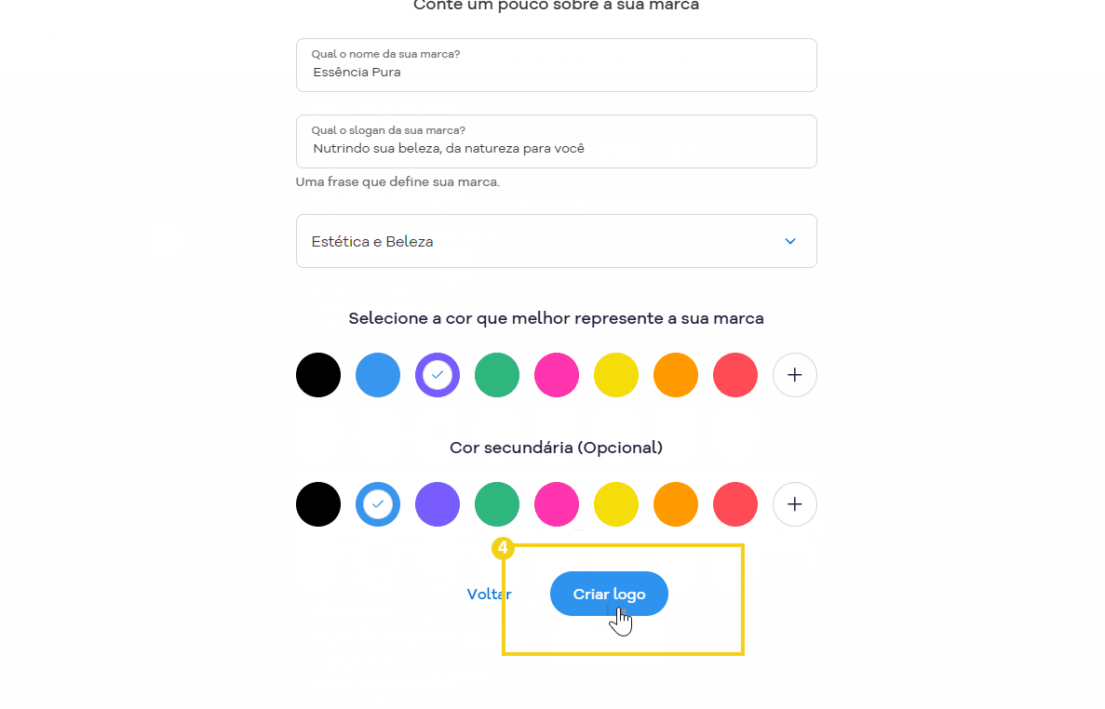Edit the brand name field Essência Pura

pos(556,65)
